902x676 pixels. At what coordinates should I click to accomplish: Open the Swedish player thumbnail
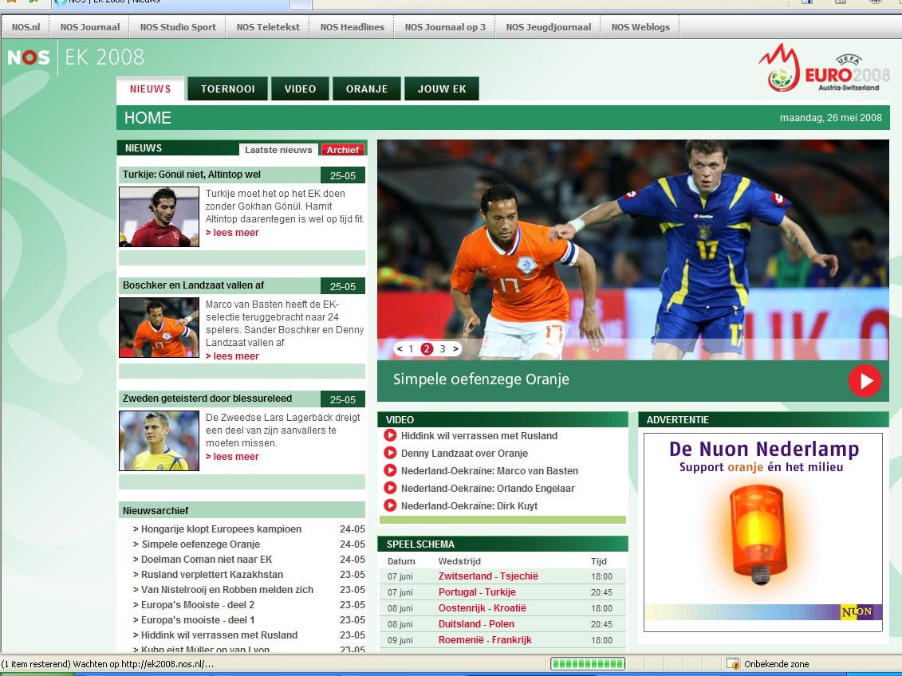[x=160, y=441]
